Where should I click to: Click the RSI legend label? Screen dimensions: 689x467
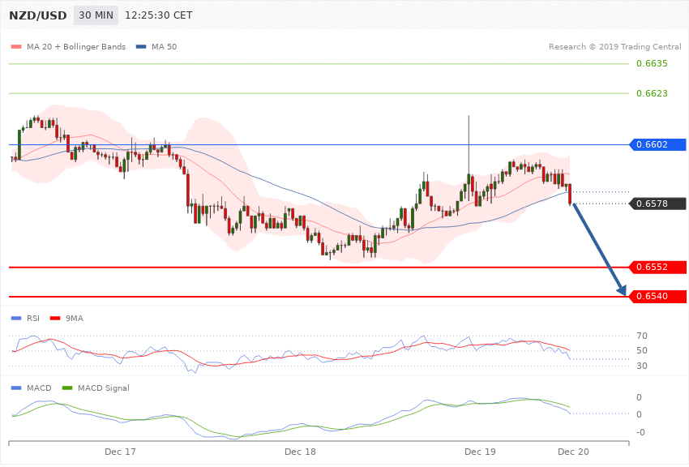coord(33,318)
